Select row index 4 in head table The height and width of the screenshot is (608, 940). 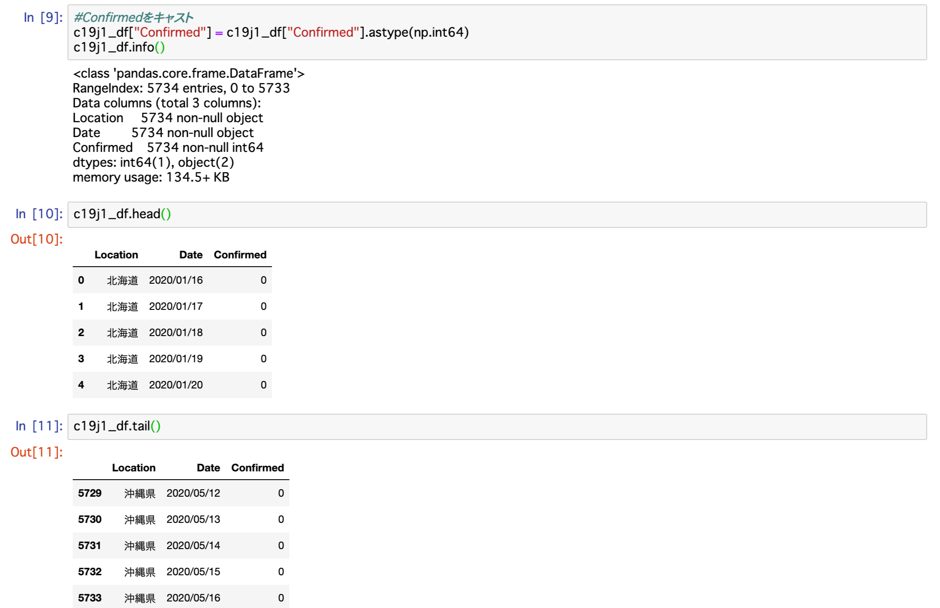(81, 385)
